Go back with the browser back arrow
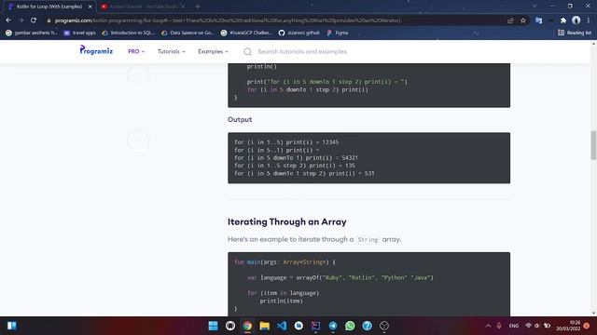 (8, 20)
